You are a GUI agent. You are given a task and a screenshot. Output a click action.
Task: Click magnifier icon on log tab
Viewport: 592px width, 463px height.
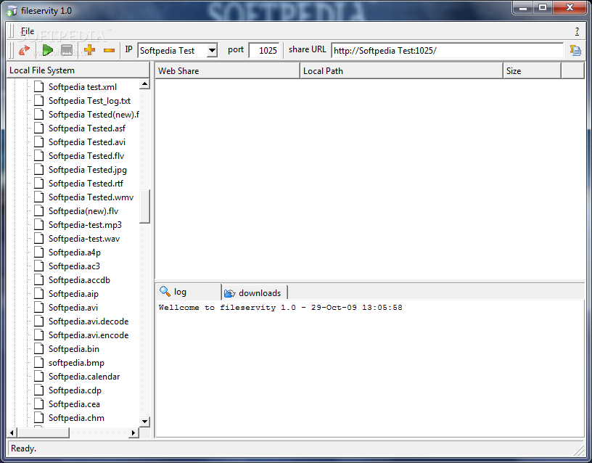[x=165, y=292]
